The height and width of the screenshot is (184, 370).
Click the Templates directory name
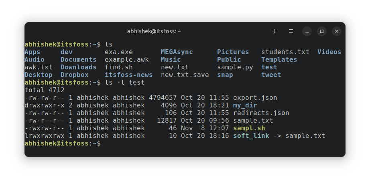click(x=279, y=60)
